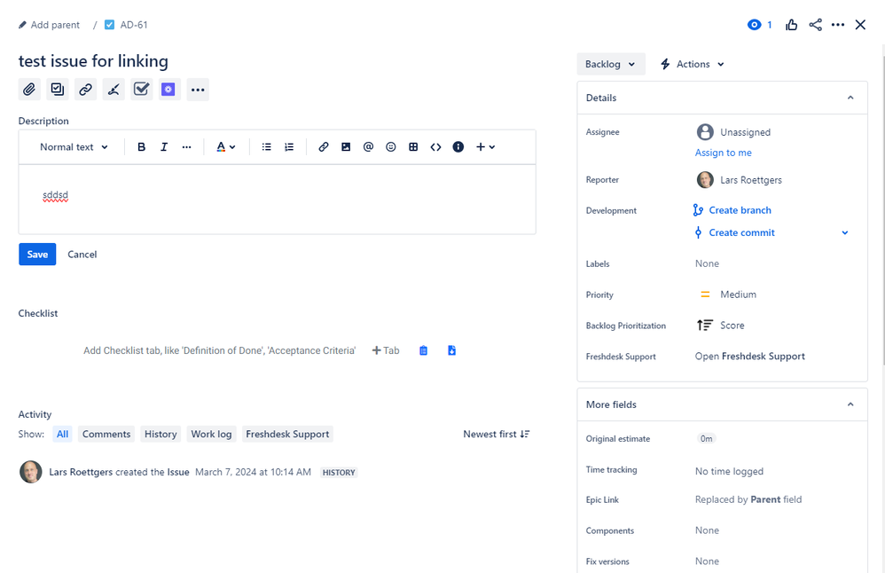
Task: Mention a user with @ icon
Action: coord(368,146)
